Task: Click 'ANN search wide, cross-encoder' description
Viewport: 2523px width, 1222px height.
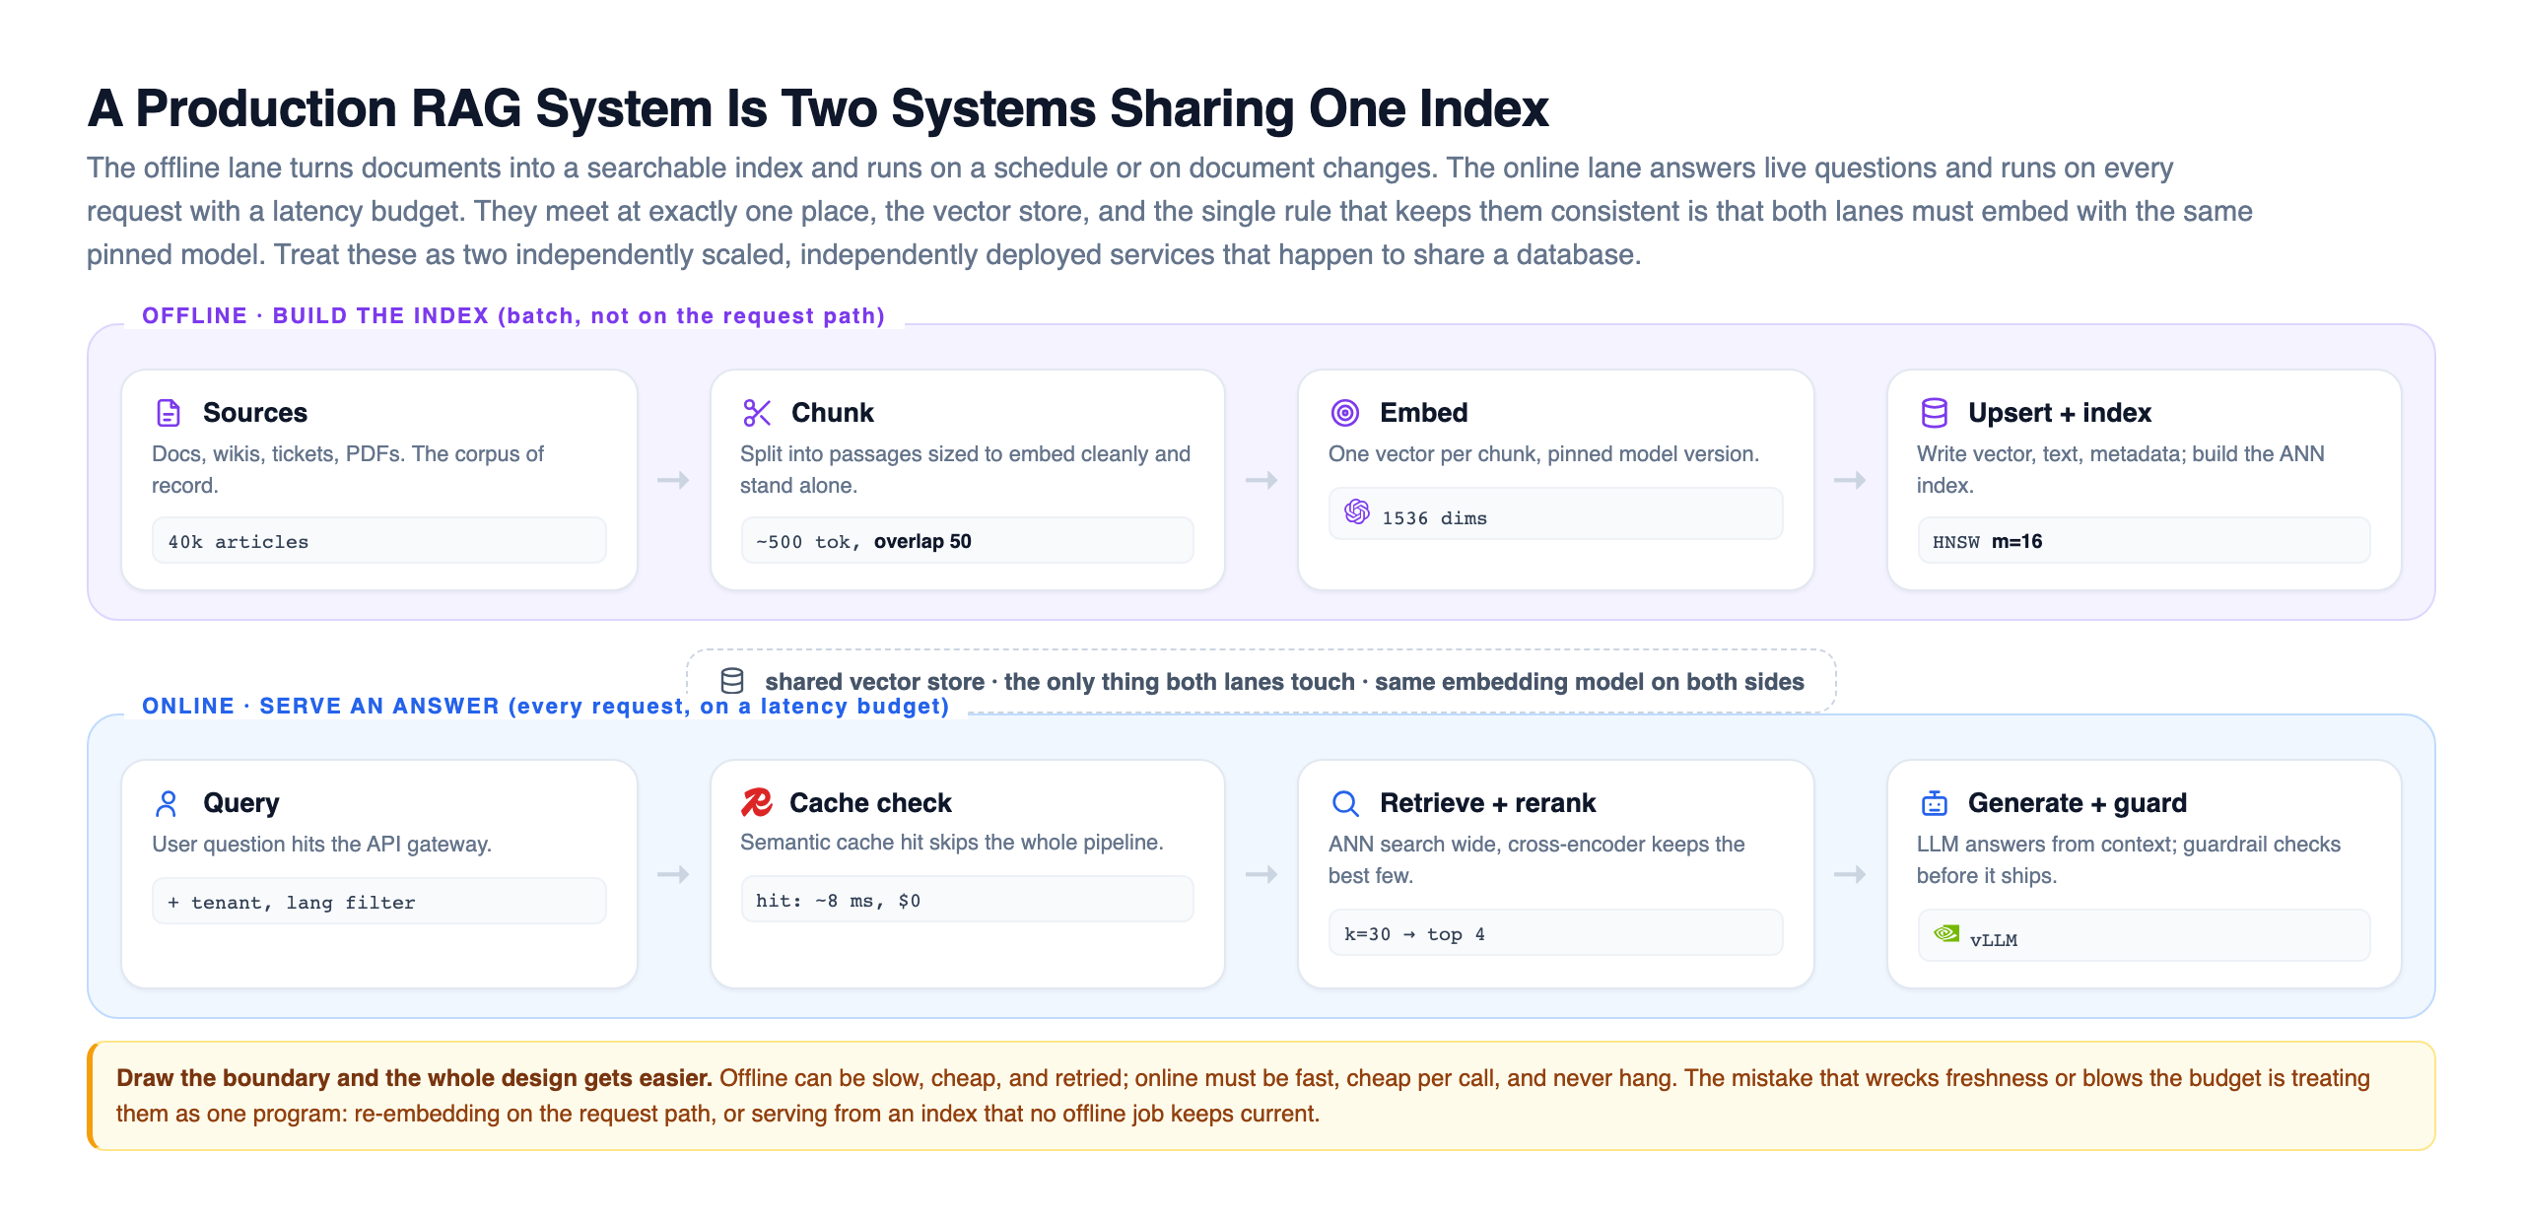Action: click(1536, 860)
